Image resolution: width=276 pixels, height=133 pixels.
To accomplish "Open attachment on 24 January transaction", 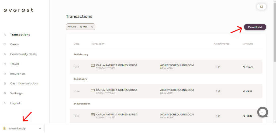I will pyautogui.click(x=218, y=91).
